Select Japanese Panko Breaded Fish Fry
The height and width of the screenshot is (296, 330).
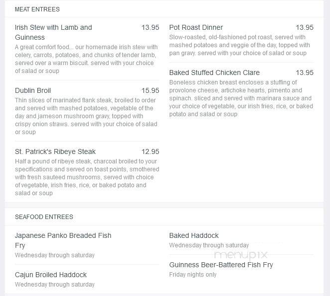click(63, 240)
